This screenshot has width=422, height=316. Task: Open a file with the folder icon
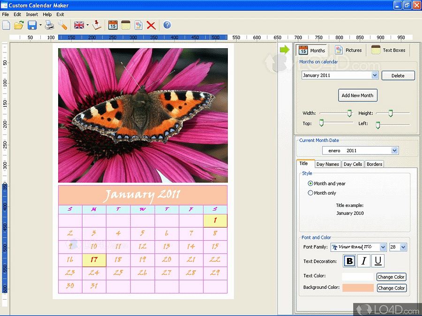click(x=19, y=25)
